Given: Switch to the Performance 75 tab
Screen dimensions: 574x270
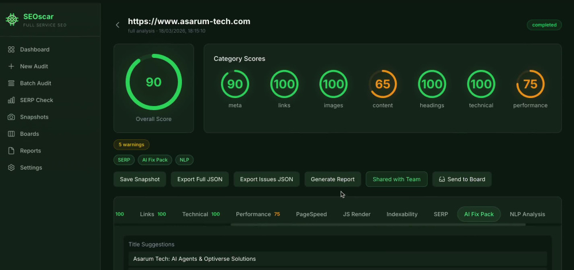Looking at the screenshot, I should 258,214.
